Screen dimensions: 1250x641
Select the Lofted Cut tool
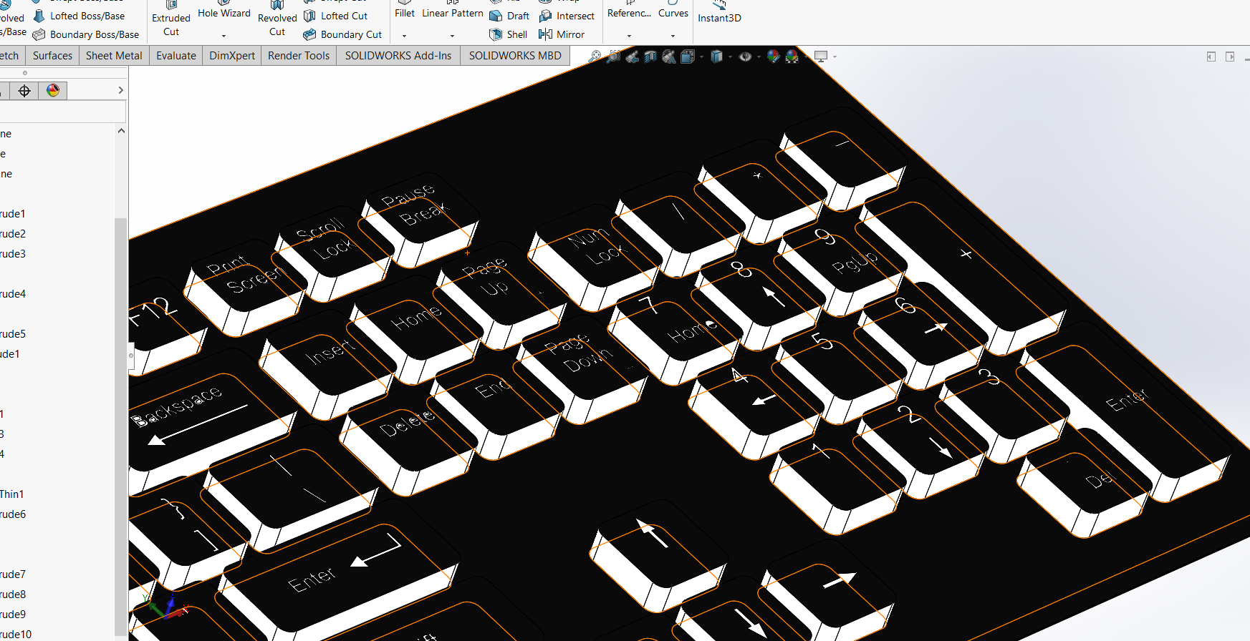[335, 16]
